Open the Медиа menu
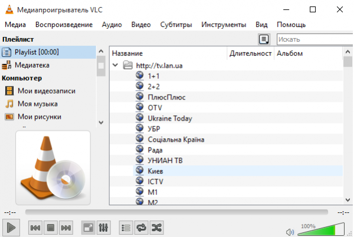354x237 pixels. 15,25
